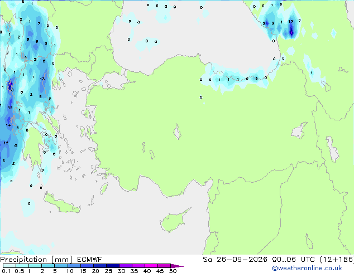Pick the 20–25 mm dark blue swatch
Image resolution: width=354 pixels, height=273 pixels.
pyautogui.click(x=99, y=266)
